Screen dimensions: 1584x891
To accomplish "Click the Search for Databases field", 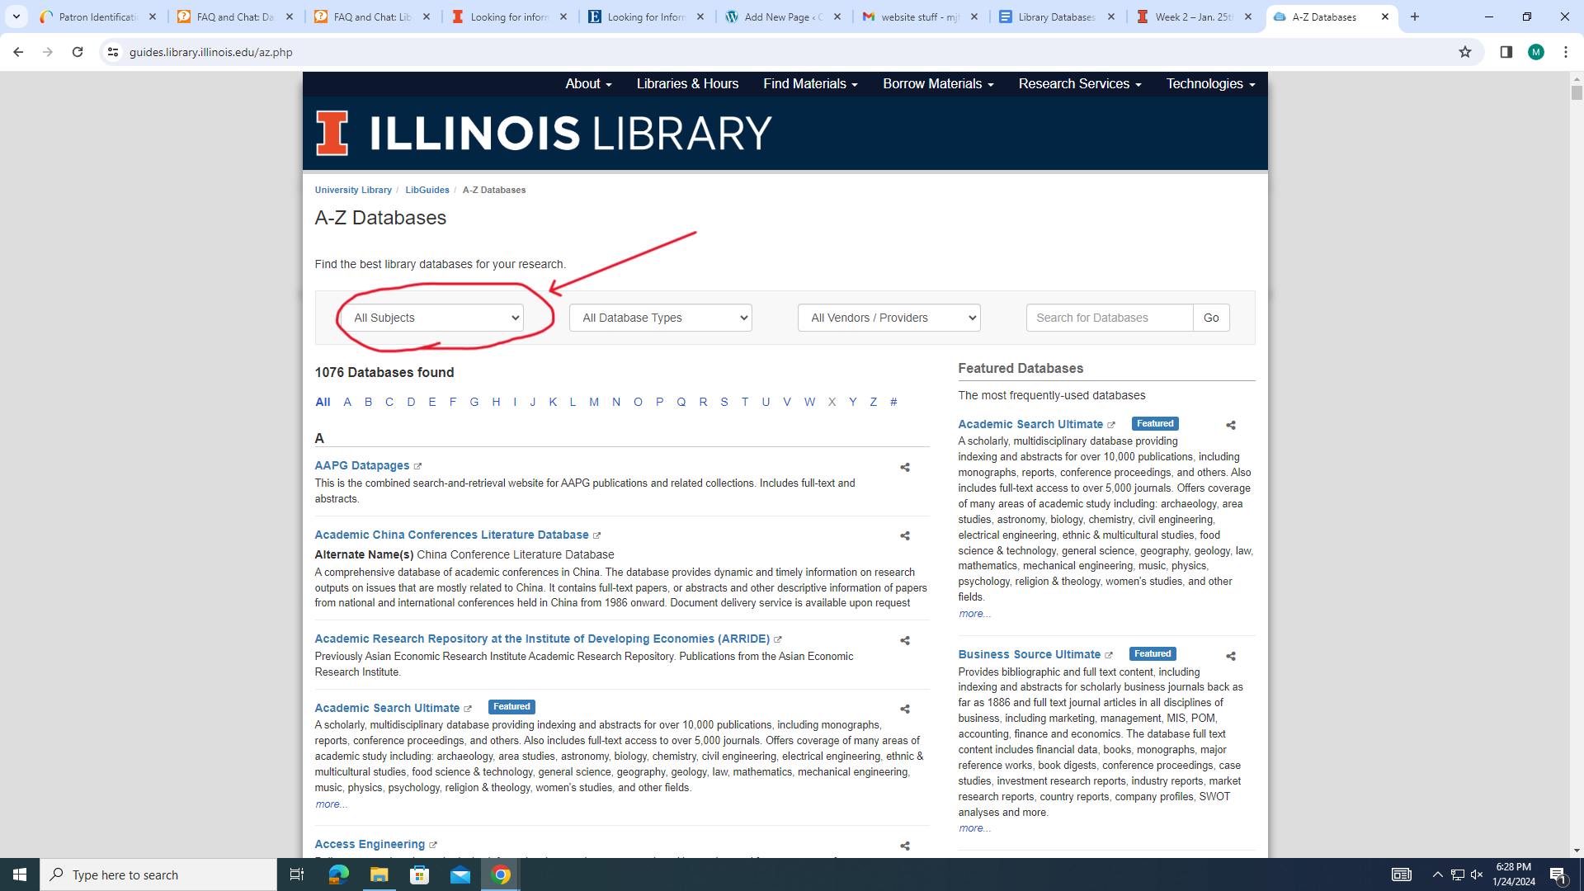I will (x=1109, y=318).
